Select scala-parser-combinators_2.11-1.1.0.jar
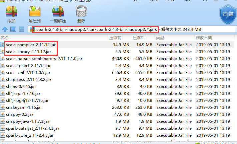This screenshot has width=237, height=144. (44, 58)
